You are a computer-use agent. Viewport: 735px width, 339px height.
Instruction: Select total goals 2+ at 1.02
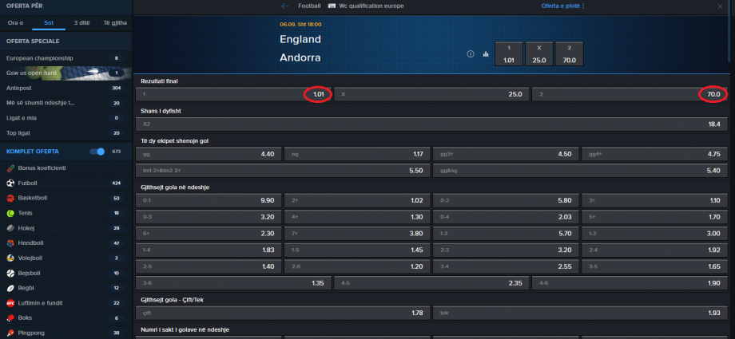coord(357,200)
